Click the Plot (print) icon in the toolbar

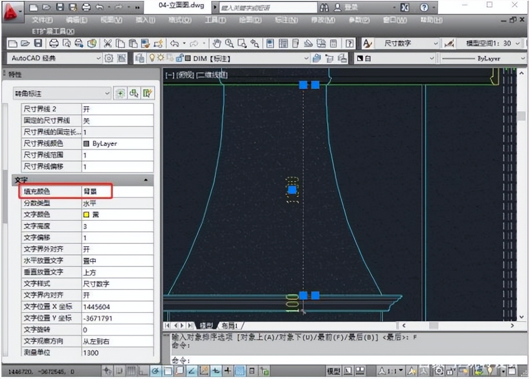pos(54,43)
